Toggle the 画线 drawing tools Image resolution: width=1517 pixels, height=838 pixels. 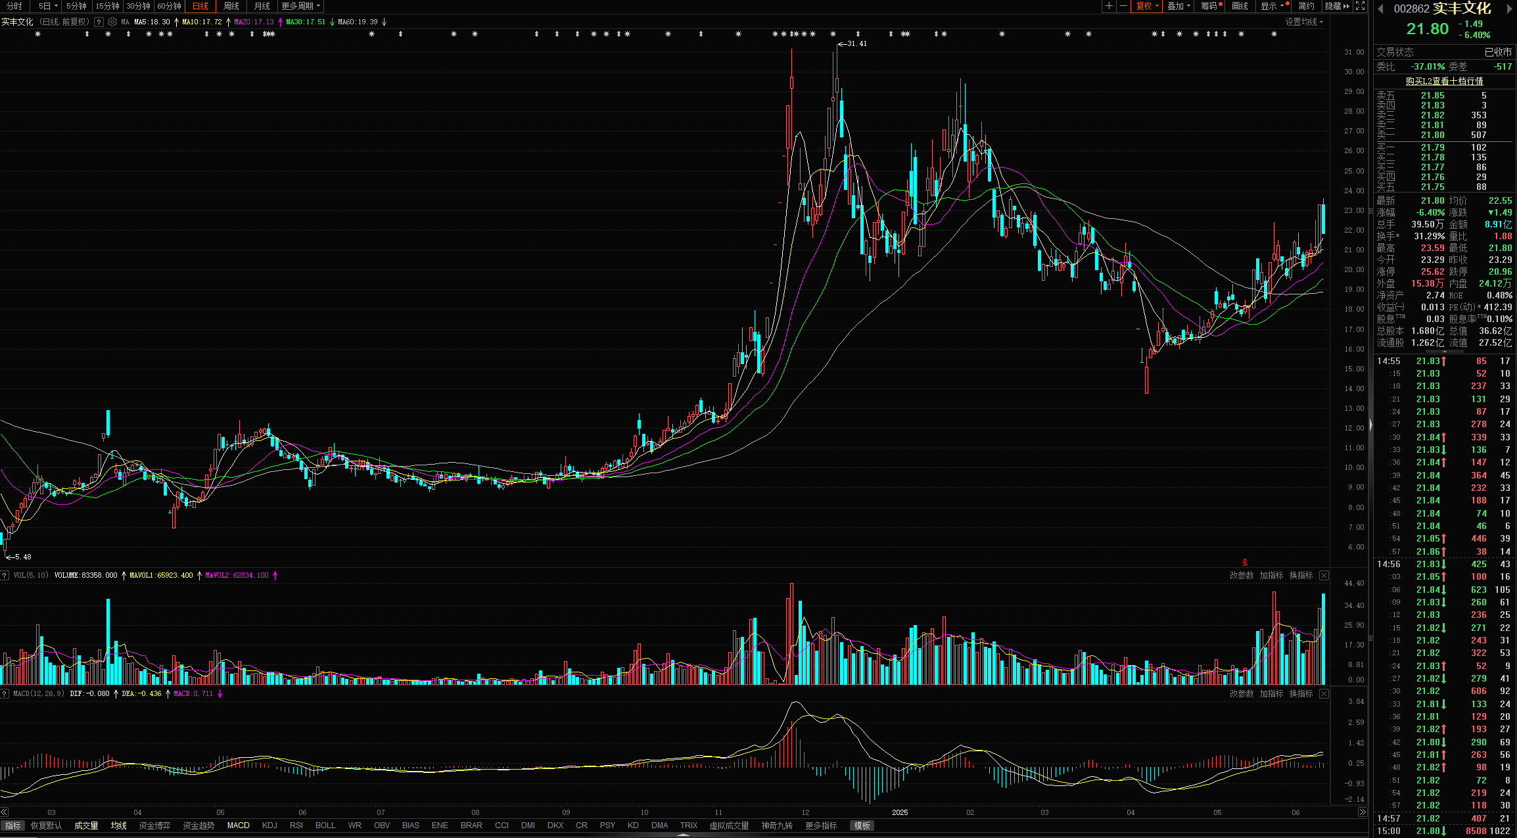(1240, 6)
